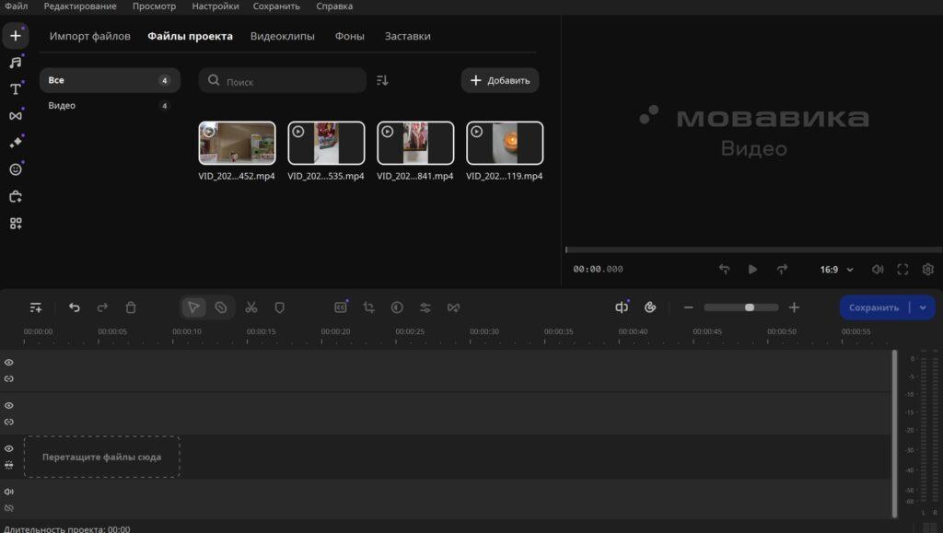
Task: Toggle visibility eye of the main video track
Action: pos(9,449)
